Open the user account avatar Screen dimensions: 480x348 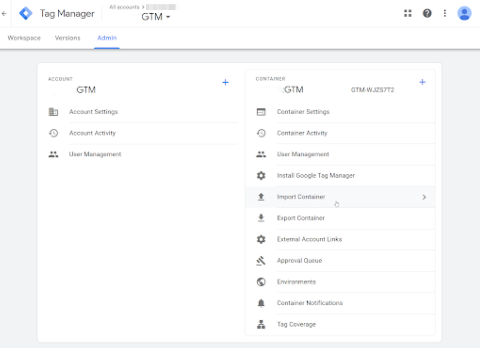point(464,14)
